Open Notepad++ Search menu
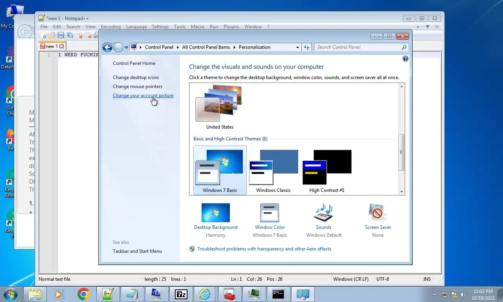 tap(73, 27)
